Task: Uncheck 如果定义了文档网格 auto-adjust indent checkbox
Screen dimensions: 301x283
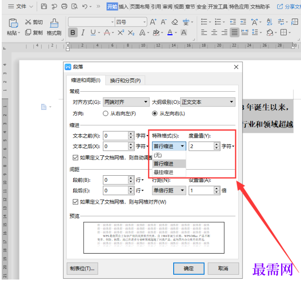Action: (x=76, y=158)
